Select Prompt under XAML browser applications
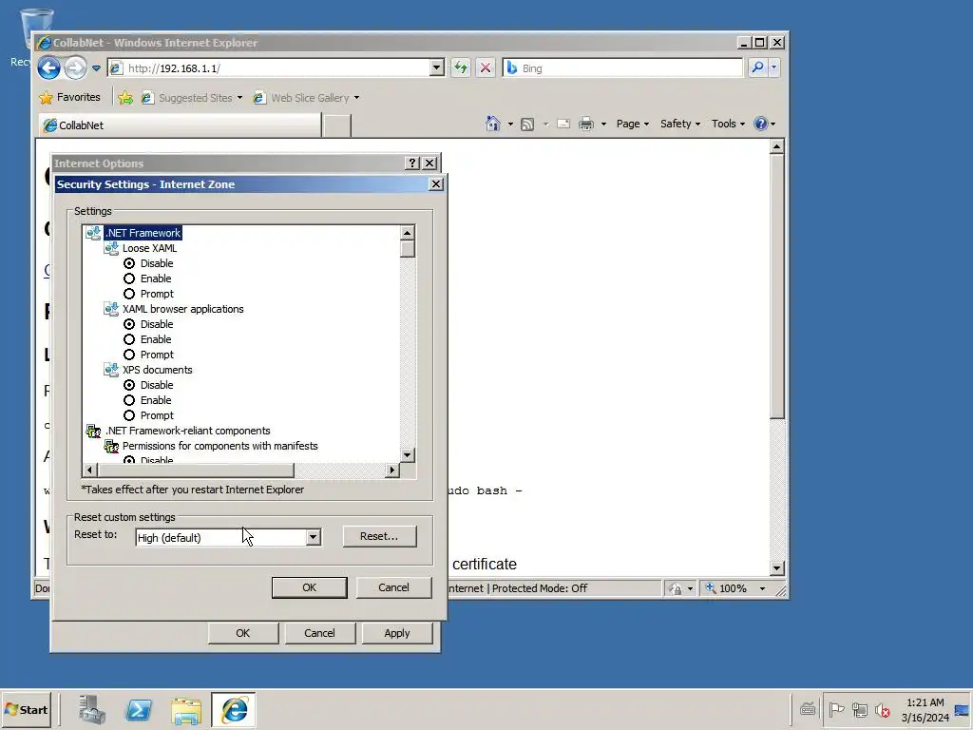 (x=129, y=355)
